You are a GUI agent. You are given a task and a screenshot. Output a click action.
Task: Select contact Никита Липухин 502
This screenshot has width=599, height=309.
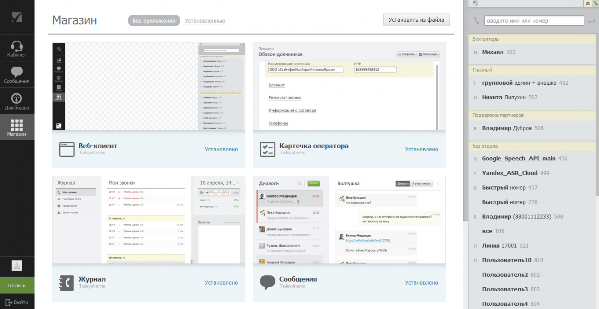pyautogui.click(x=509, y=98)
